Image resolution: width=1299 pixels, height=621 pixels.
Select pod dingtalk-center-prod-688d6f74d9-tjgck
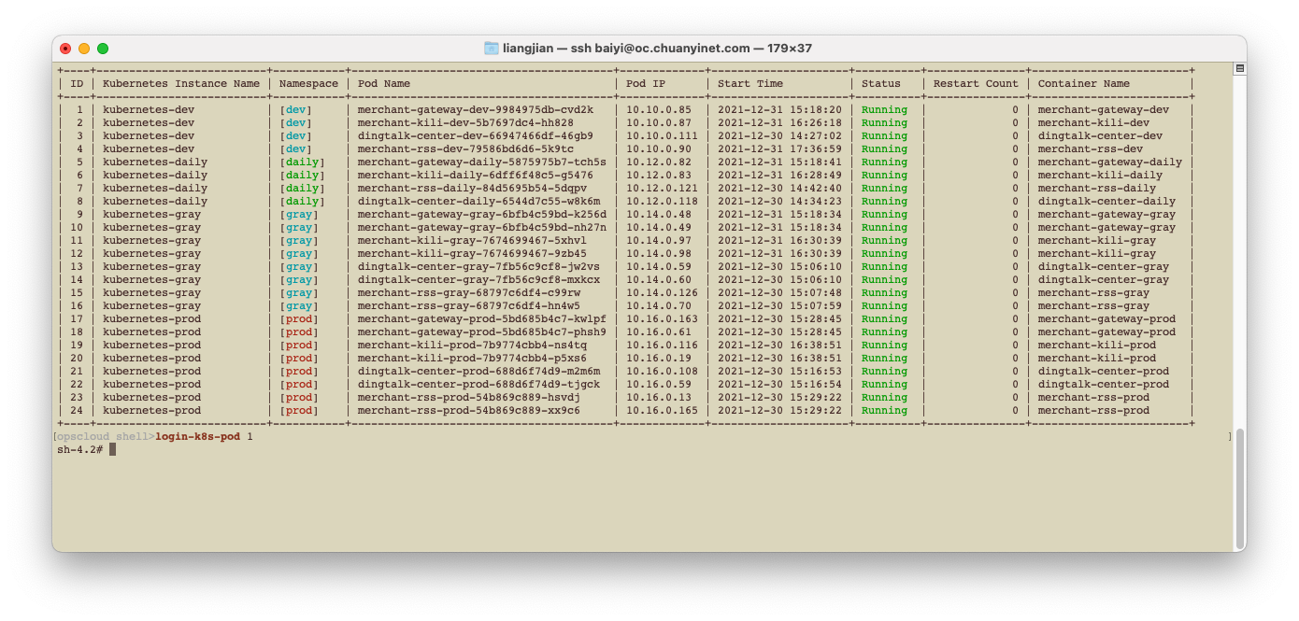click(478, 384)
